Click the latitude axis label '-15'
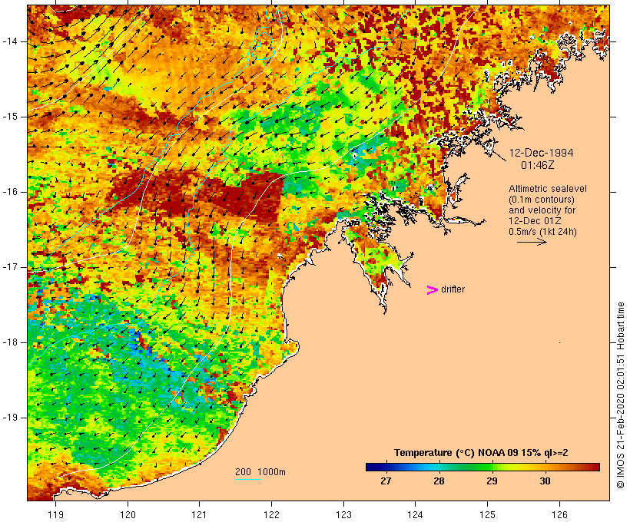The image size is (630, 522). (10, 117)
